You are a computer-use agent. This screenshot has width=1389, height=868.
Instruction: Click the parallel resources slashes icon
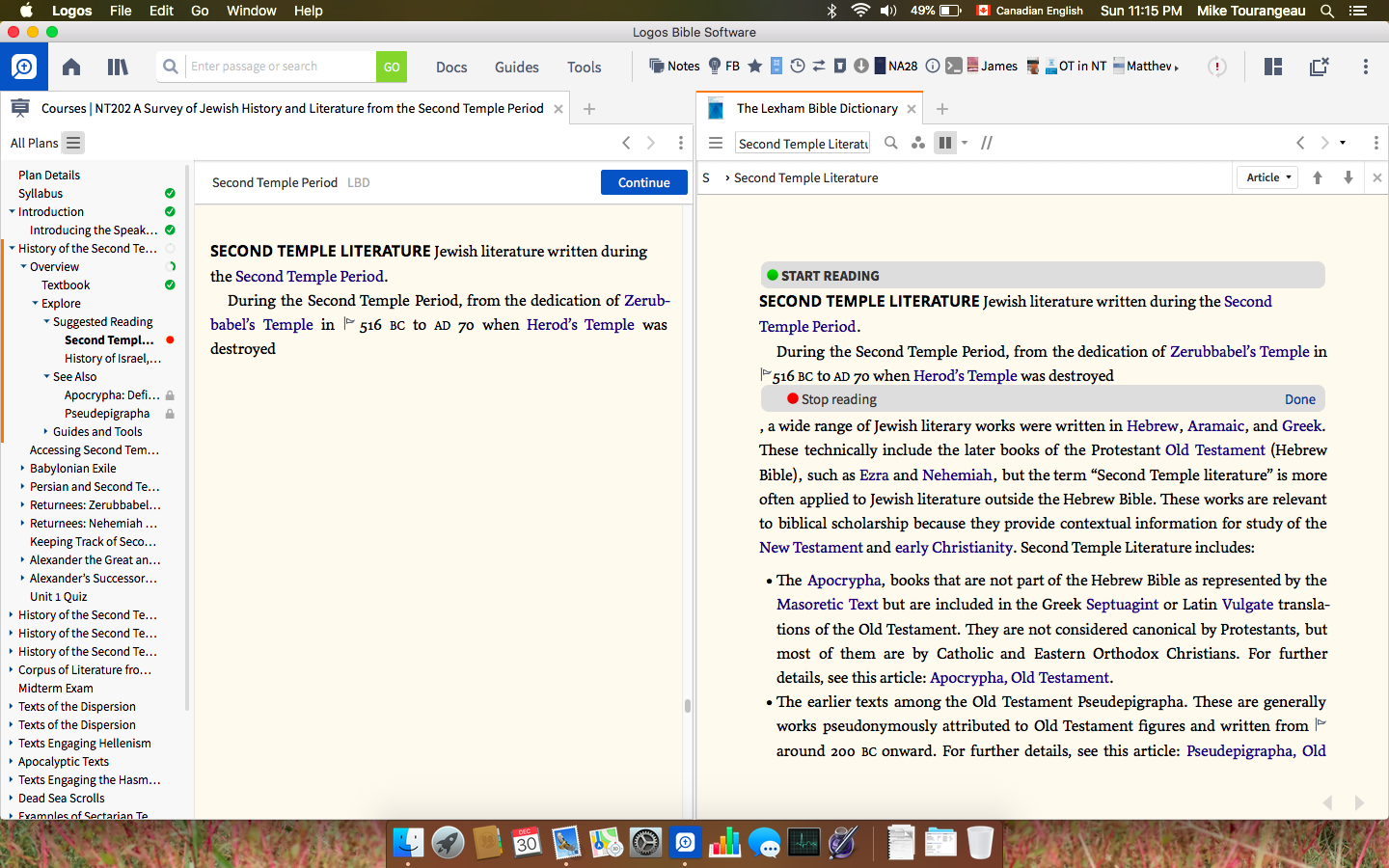point(987,143)
